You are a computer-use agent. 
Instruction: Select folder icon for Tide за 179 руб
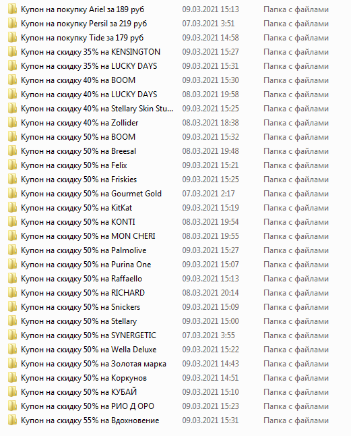(13, 38)
